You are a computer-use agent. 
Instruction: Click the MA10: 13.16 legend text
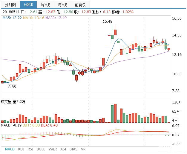[x=33, y=18]
